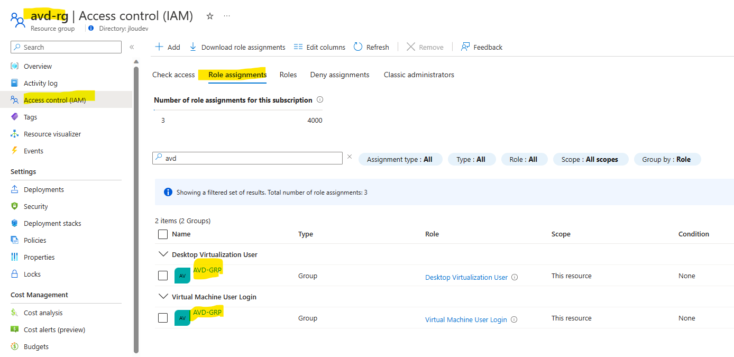The height and width of the screenshot is (357, 734).
Task: Open the Classic administrators tab
Action: click(x=419, y=75)
